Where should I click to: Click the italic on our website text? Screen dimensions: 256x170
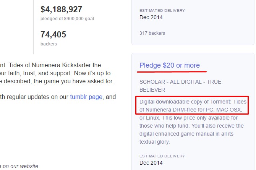click(x=19, y=166)
